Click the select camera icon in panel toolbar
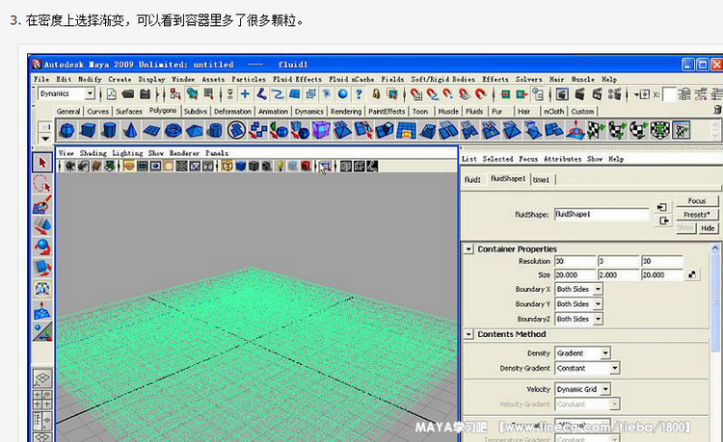Screen dimensions: 723x442 (70, 167)
